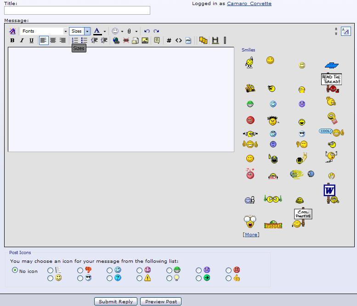Expand the attachments dropdown arrow

[x=136, y=31]
